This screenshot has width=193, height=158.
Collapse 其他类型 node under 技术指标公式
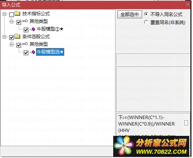[x=11, y=21]
